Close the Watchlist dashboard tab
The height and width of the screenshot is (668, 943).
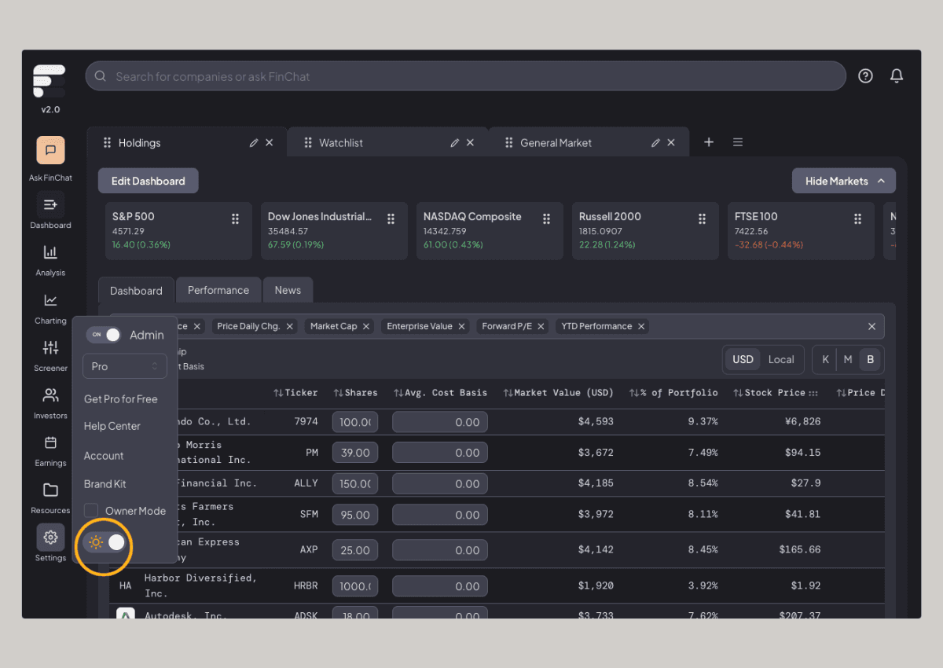tap(471, 143)
